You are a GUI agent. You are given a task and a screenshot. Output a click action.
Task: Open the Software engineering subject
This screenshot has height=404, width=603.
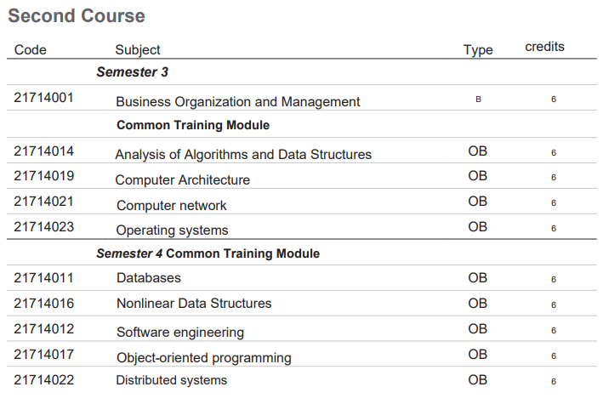click(x=180, y=332)
